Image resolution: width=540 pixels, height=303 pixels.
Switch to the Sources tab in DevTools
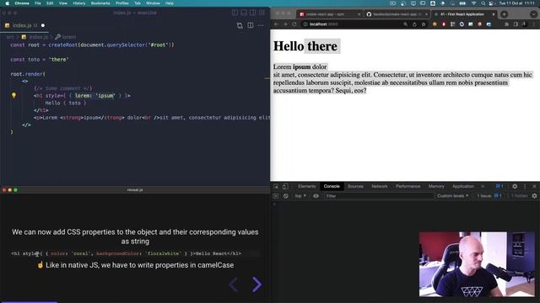pos(355,186)
